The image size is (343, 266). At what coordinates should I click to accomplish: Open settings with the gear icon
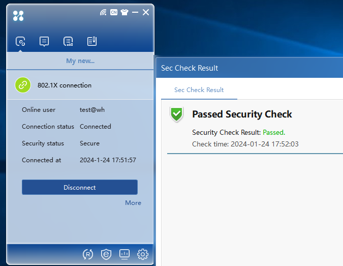(x=143, y=254)
